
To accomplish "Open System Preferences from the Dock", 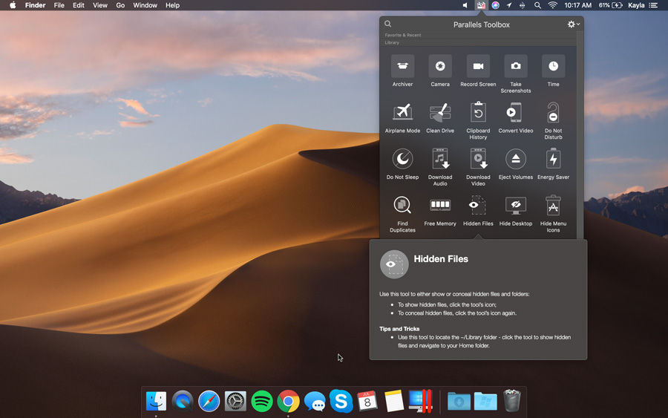I will point(235,401).
